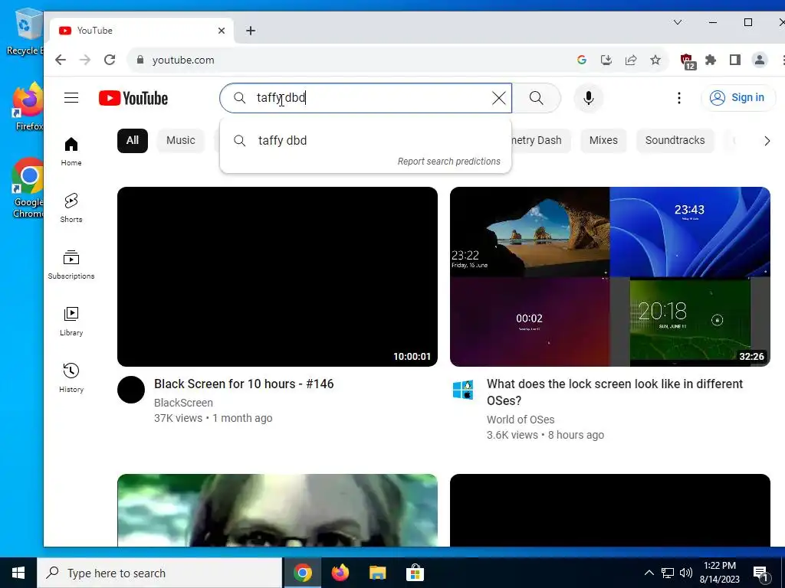Open the Chrome profile avatar
Viewport: 785px width, 588px height.
point(760,60)
